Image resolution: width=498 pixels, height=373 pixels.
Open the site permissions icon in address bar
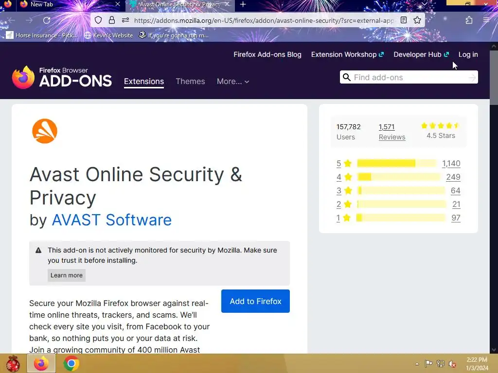(125, 20)
